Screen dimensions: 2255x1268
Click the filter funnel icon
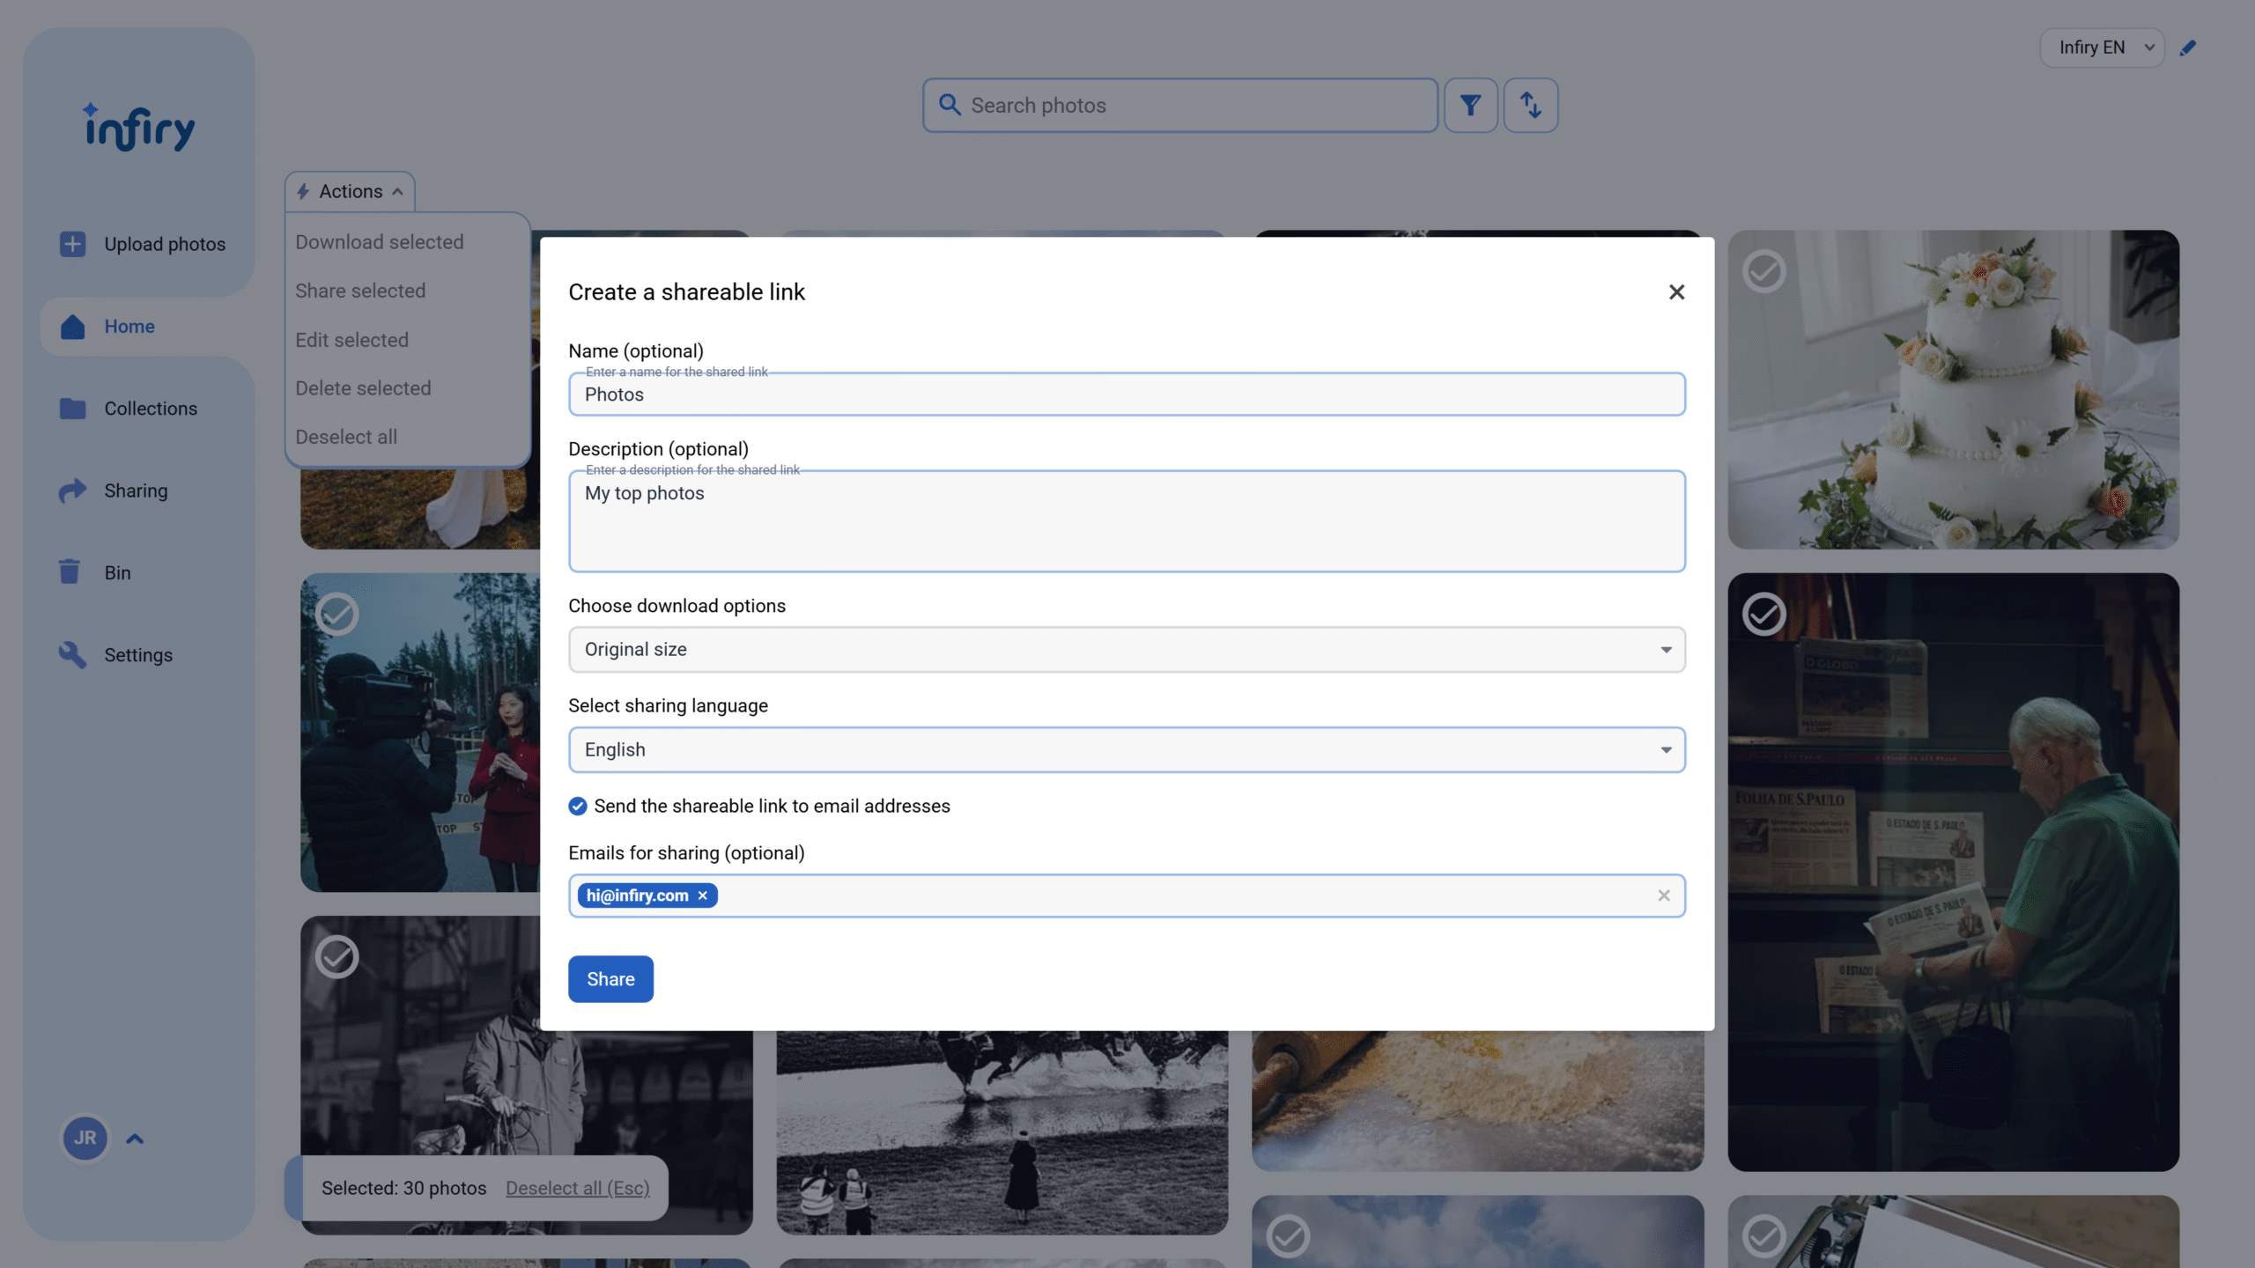1470,106
